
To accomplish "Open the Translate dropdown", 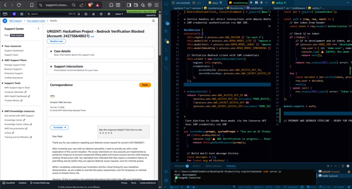I will tap(59, 127).
